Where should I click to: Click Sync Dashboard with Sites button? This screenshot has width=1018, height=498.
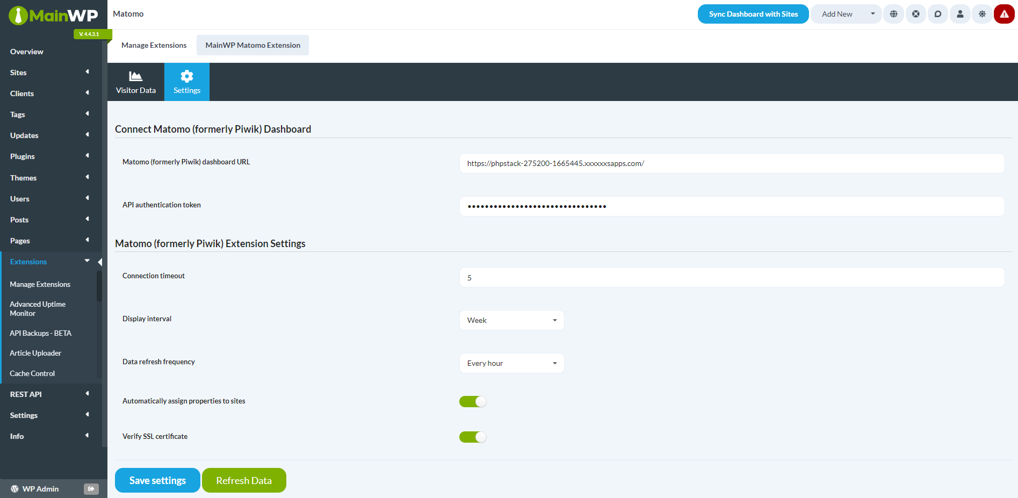[753, 14]
